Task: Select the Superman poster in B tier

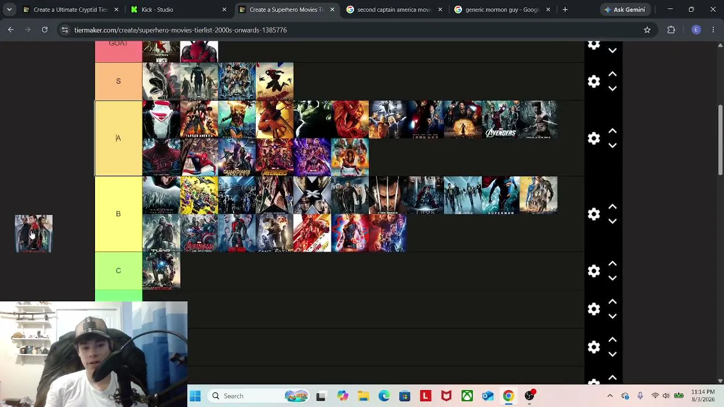Action: coord(501,195)
